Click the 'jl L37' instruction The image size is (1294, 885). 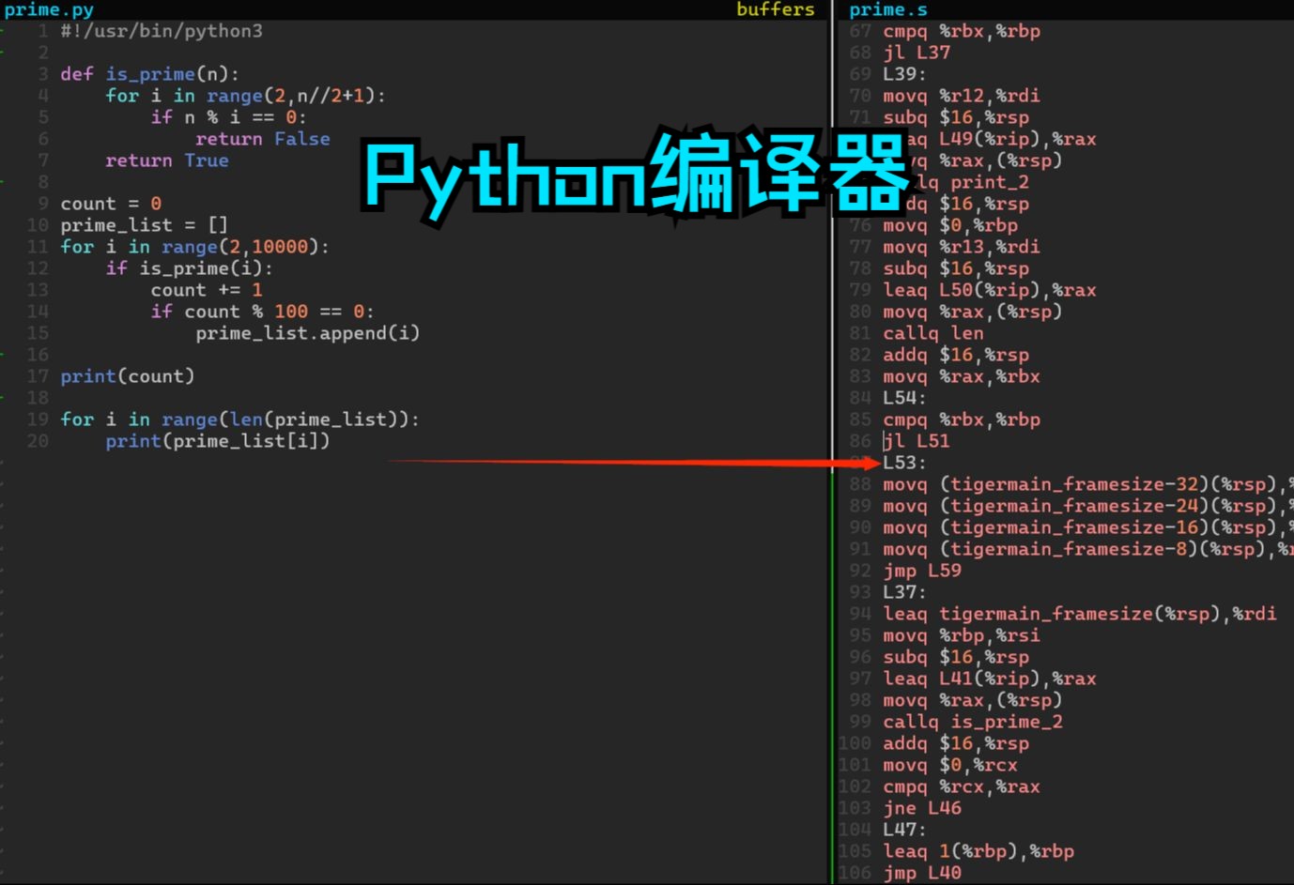click(917, 53)
